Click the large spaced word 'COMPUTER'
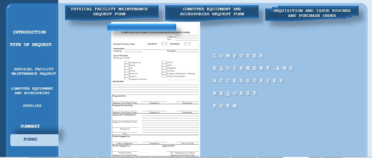The height and width of the screenshot is (158, 372). tap(238, 56)
